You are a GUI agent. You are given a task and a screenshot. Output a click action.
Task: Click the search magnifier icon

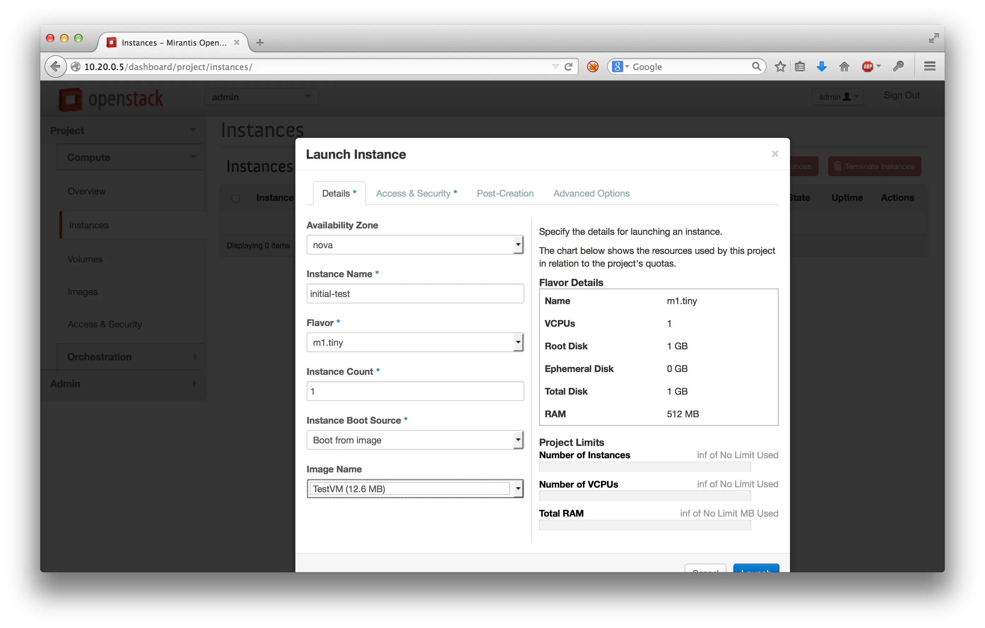[756, 66]
